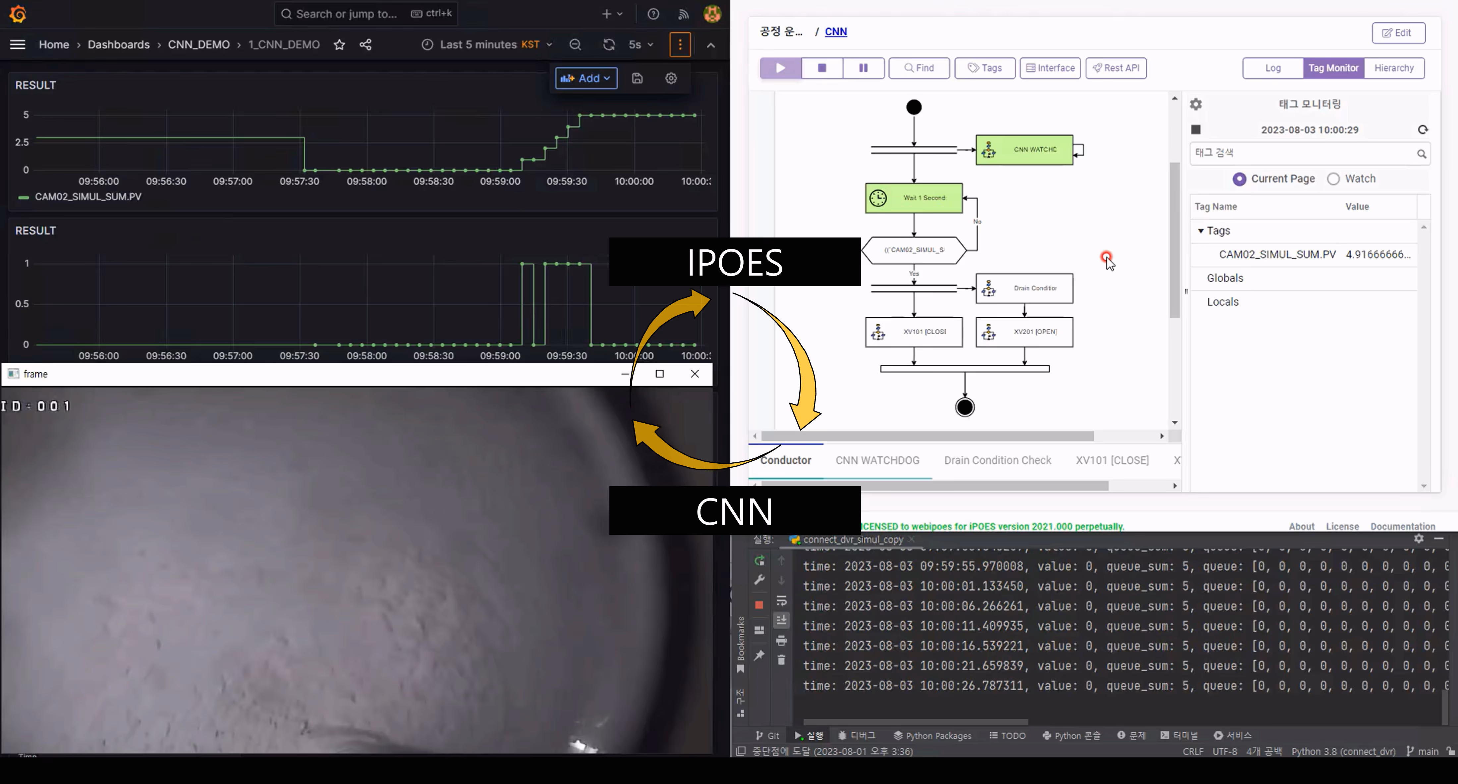Open the 5s refresh interval dropdown
This screenshot has width=1458, height=784.
[x=641, y=45]
